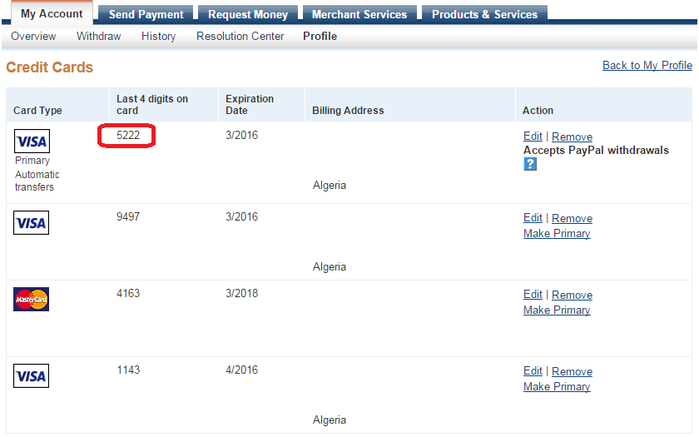Click the Visa logo for card 9497

32,222
